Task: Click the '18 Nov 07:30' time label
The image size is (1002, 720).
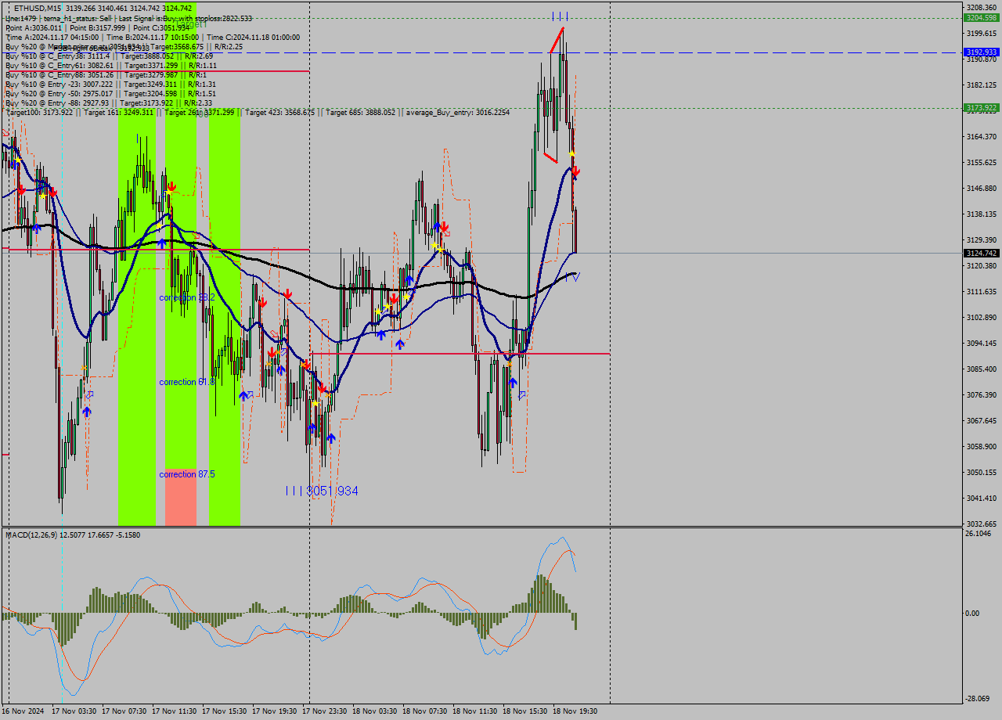Action: [x=425, y=711]
